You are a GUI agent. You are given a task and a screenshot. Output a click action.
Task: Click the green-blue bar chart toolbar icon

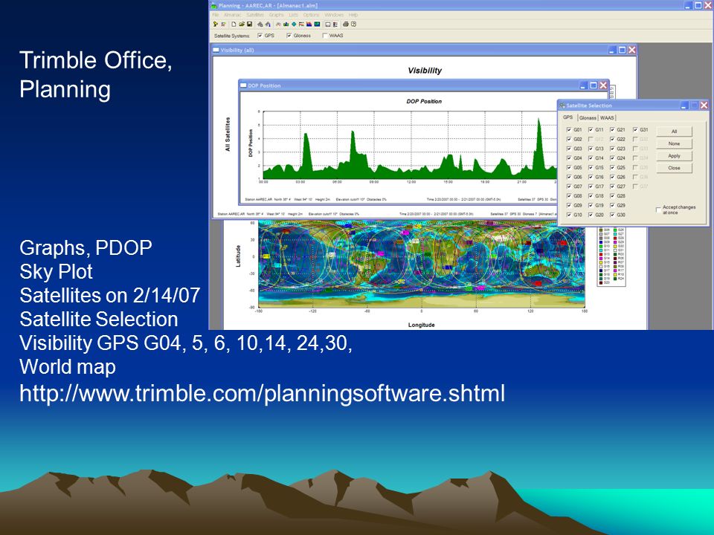point(286,24)
